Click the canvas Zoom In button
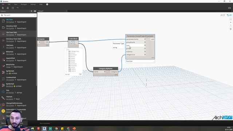The image size is (233, 131). pyautogui.click(x=230, y=23)
